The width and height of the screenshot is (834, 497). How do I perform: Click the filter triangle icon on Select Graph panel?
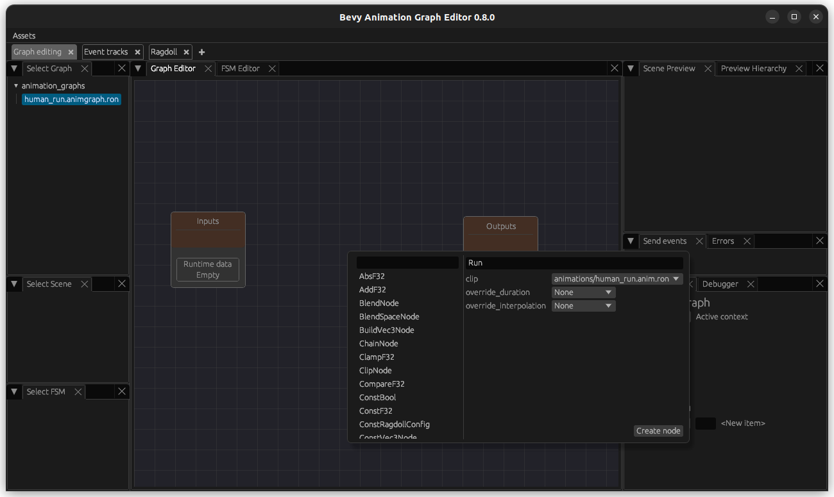coord(13,69)
